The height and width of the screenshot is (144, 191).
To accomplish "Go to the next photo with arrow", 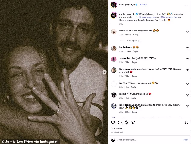I will pos(105,72).
